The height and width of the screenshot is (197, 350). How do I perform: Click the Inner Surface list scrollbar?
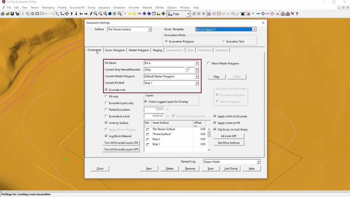[209, 139]
